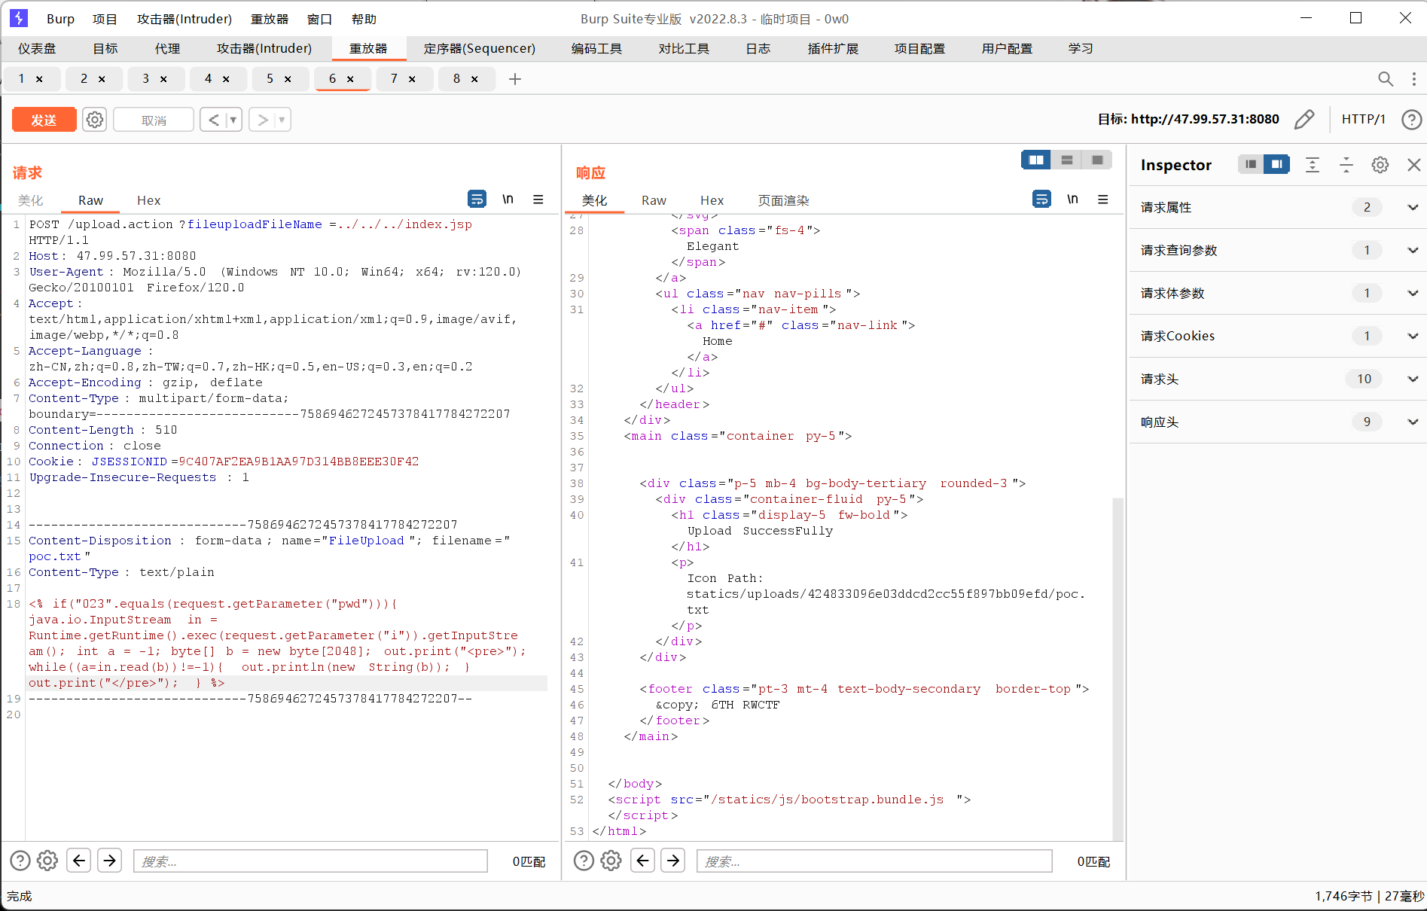Open the forward history dropdown arrow
The width and height of the screenshot is (1427, 911).
point(282,120)
